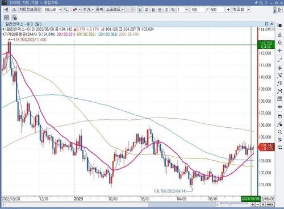
Task: Open the period interval dropdown showing 1
Action: tap(187, 10)
